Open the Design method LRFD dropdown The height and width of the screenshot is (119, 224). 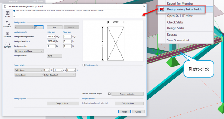(x=54, y=56)
